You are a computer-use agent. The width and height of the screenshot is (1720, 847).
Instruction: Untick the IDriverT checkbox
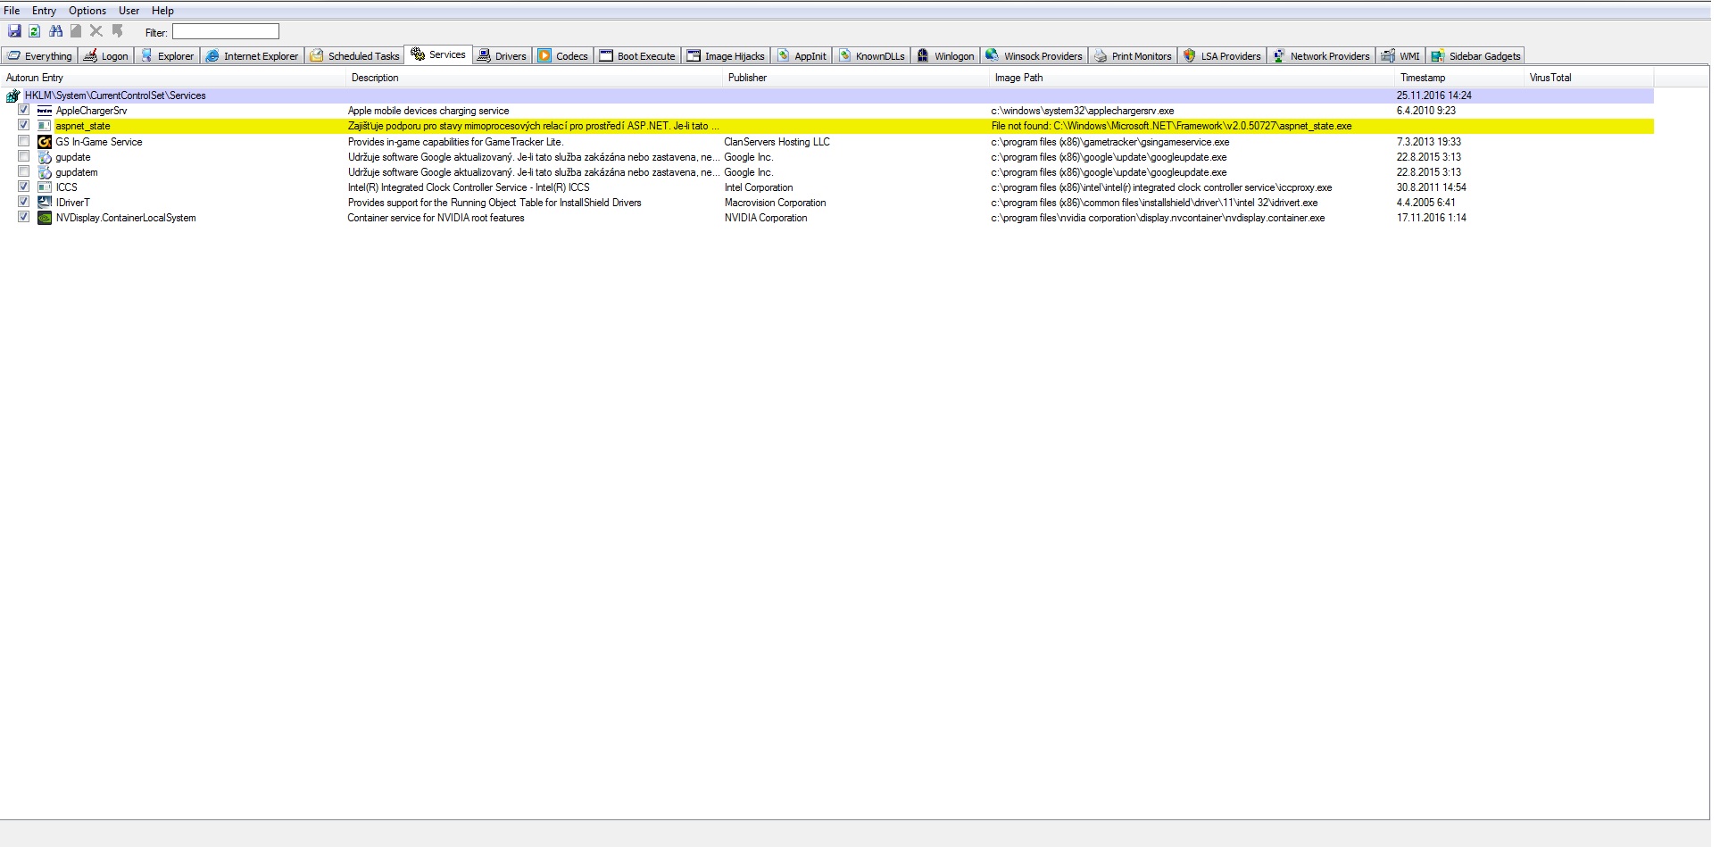pyautogui.click(x=24, y=202)
